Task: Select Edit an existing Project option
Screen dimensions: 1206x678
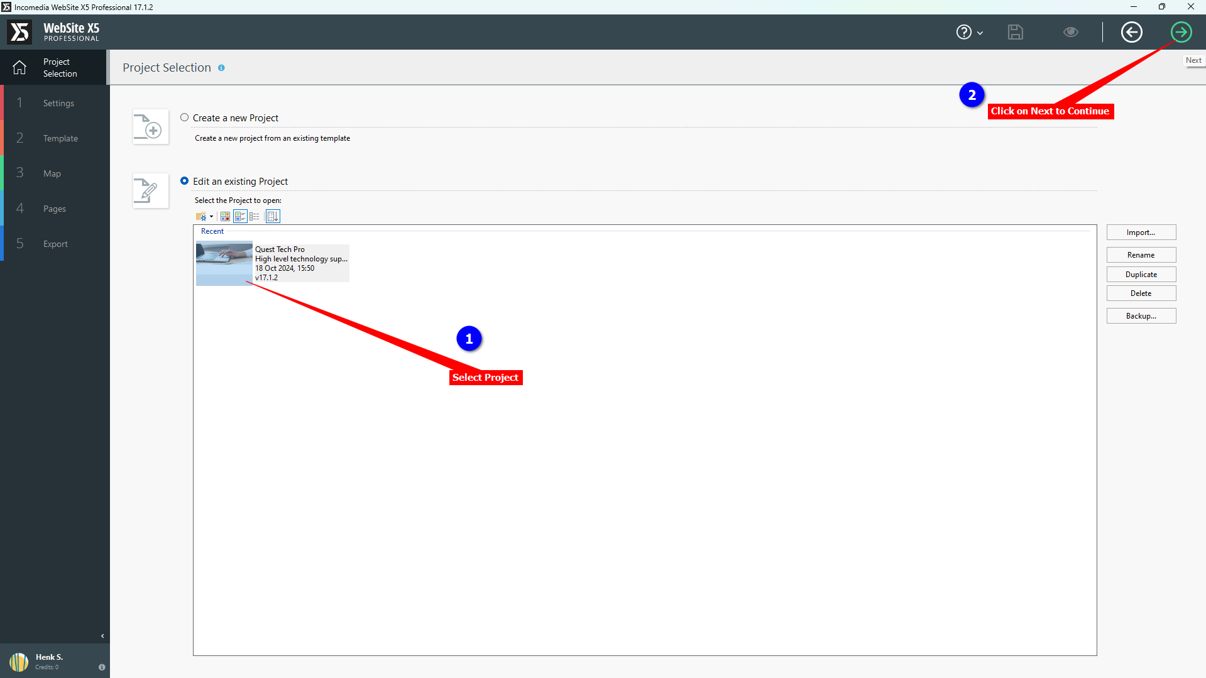Action: 184,181
